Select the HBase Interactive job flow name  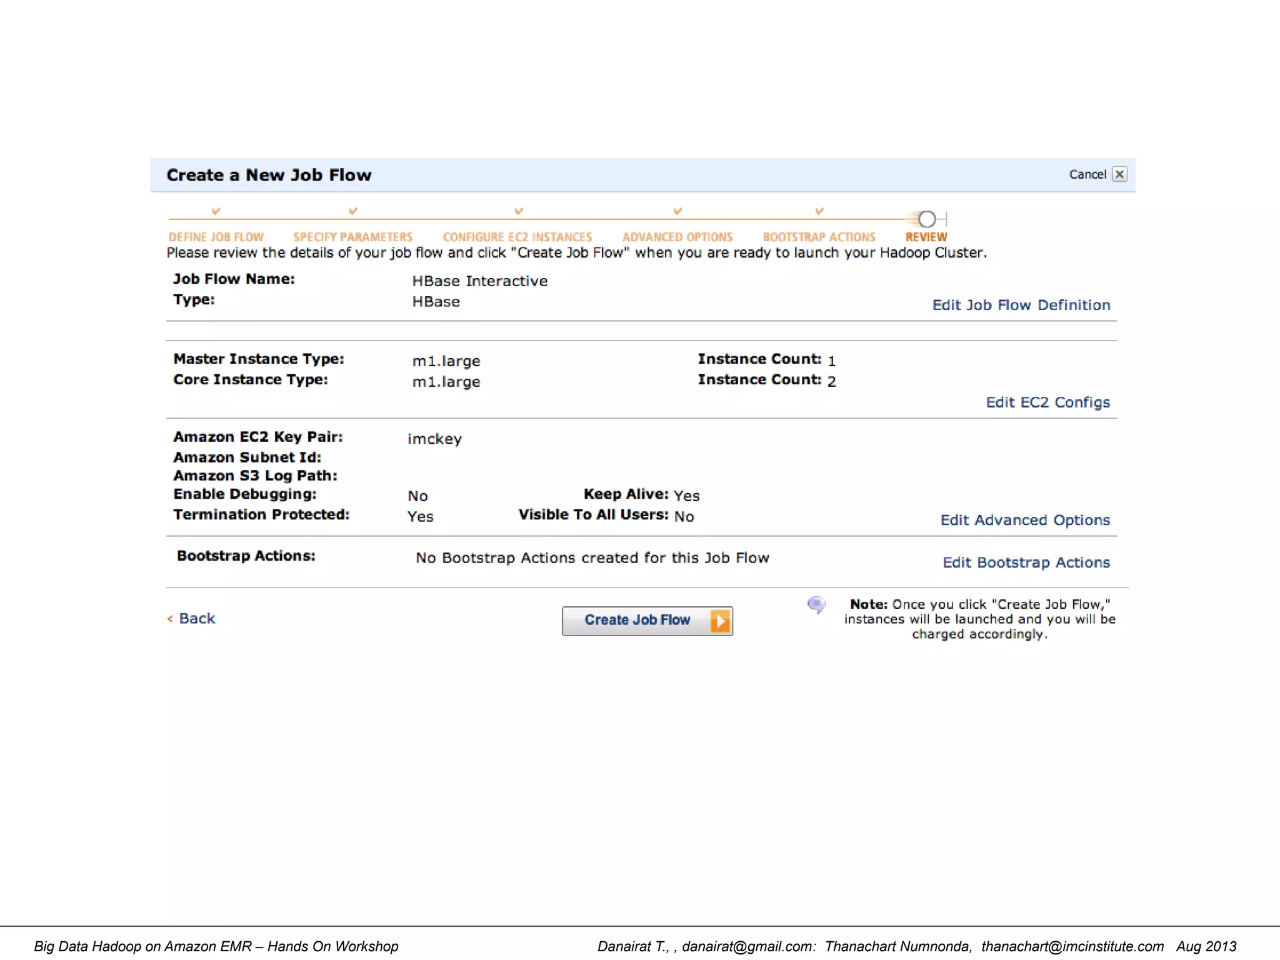point(479,281)
